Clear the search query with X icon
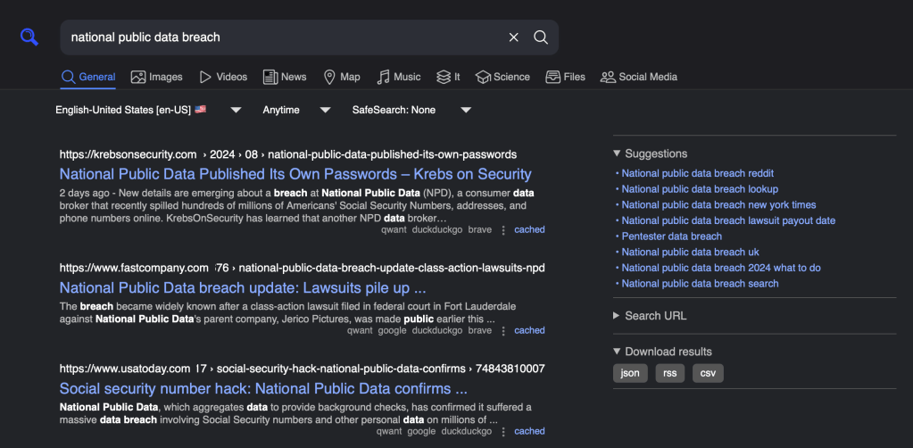Screen dimensions: 913x448 pyautogui.click(x=513, y=37)
